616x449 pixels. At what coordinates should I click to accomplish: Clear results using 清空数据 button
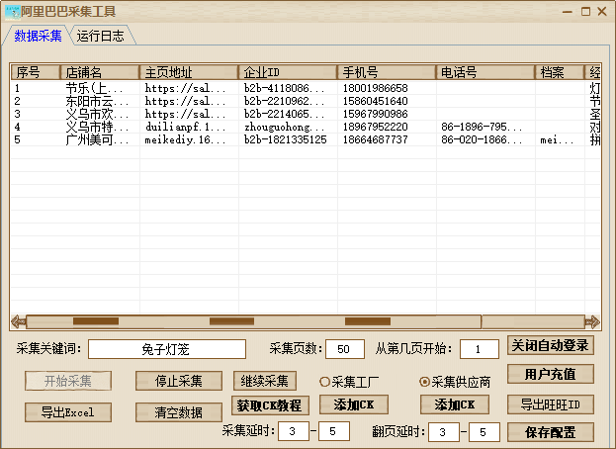pyautogui.click(x=179, y=412)
